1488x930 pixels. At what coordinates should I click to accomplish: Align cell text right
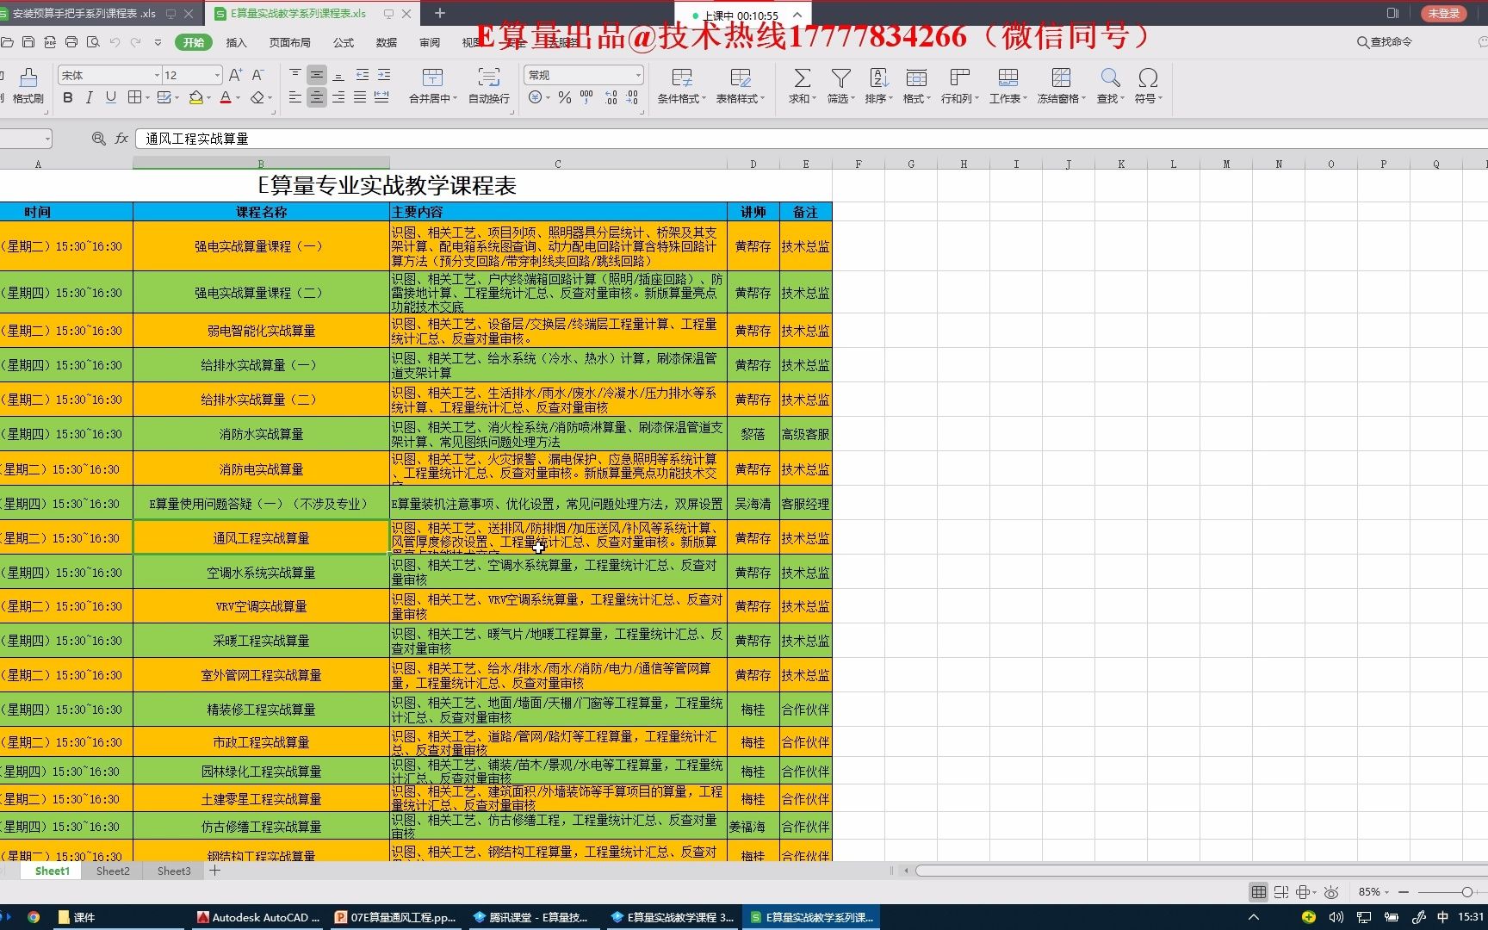pyautogui.click(x=338, y=98)
